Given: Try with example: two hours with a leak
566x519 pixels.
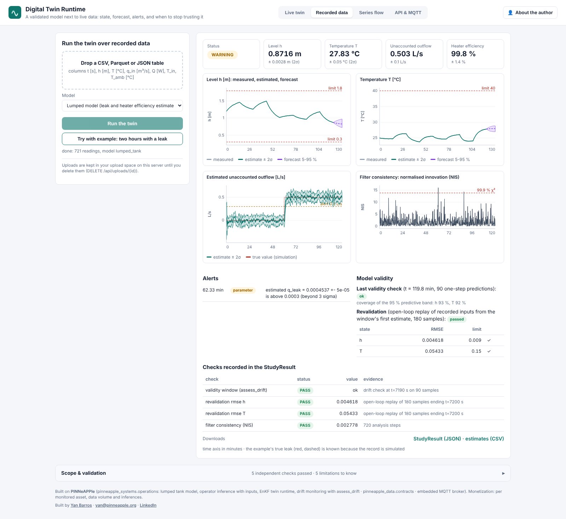Looking at the screenshot, I should click(x=122, y=139).
